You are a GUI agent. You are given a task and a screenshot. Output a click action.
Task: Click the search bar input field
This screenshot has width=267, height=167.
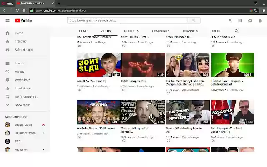tap(127, 20)
